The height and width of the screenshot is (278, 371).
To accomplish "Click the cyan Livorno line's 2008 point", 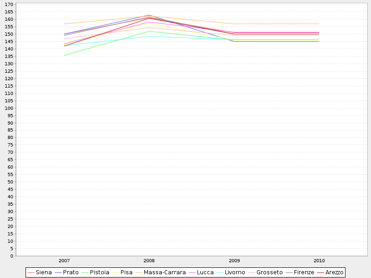I will click(149, 37).
